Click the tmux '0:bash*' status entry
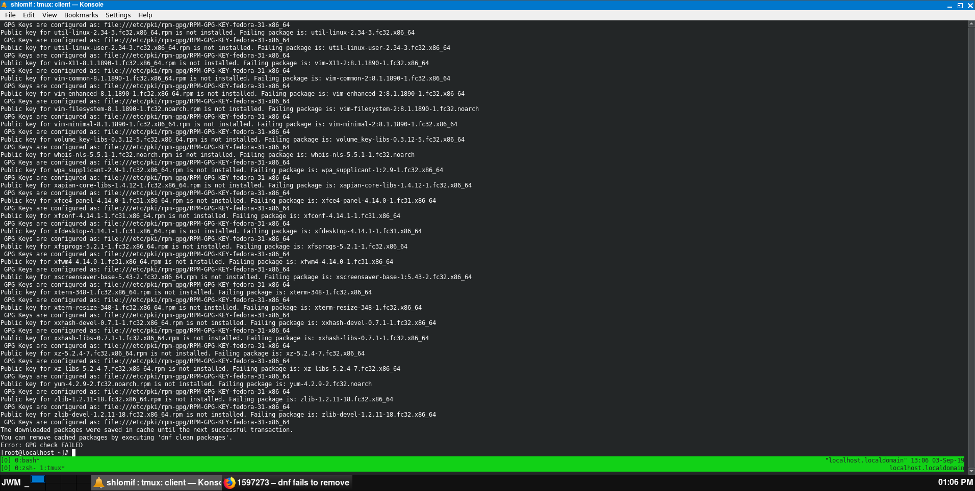Viewport: 975px width, 491px height. 27,460
